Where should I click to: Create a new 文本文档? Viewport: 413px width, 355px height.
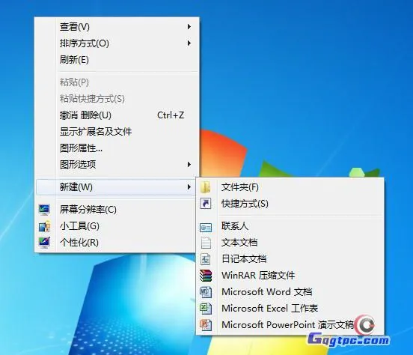[290, 243]
